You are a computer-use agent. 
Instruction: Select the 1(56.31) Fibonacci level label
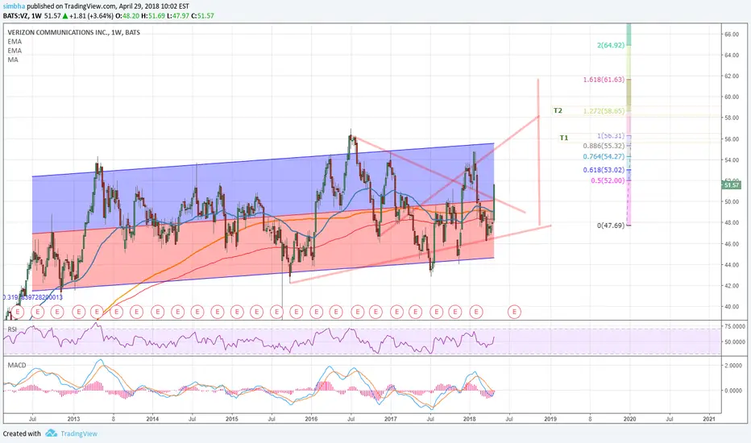coord(611,135)
